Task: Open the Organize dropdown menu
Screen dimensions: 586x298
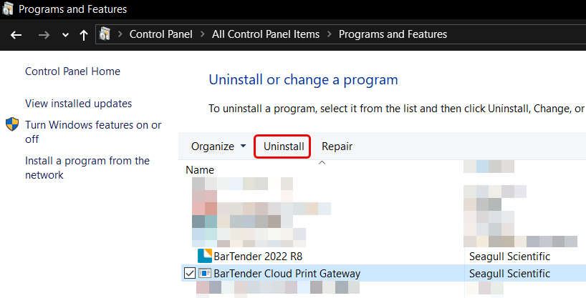Action: pos(218,146)
